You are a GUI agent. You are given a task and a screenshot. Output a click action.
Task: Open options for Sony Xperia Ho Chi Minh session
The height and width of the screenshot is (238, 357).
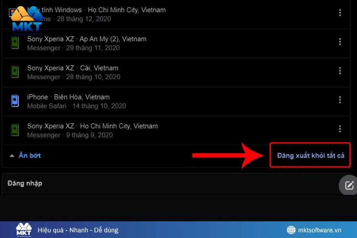(x=340, y=129)
